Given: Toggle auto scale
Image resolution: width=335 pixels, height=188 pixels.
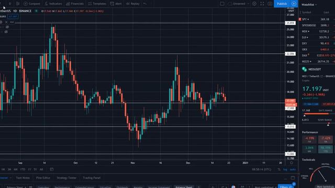Looking at the screenshot, I should [293, 169].
